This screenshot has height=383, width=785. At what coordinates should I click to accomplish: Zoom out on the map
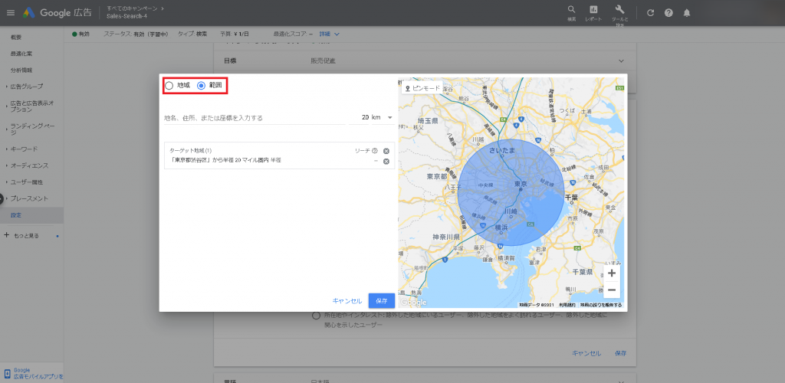tap(611, 290)
